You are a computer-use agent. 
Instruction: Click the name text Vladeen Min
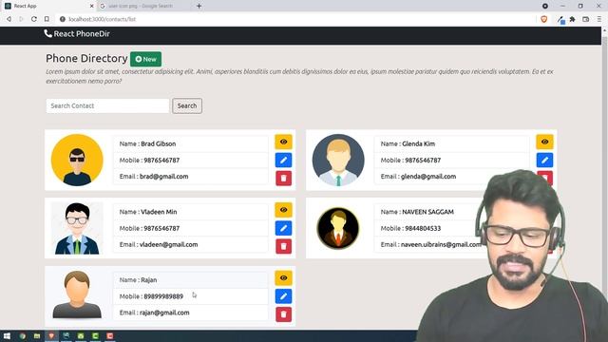click(159, 212)
